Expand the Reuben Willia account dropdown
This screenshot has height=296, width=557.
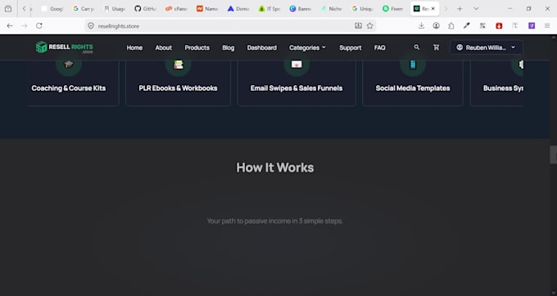pos(486,47)
